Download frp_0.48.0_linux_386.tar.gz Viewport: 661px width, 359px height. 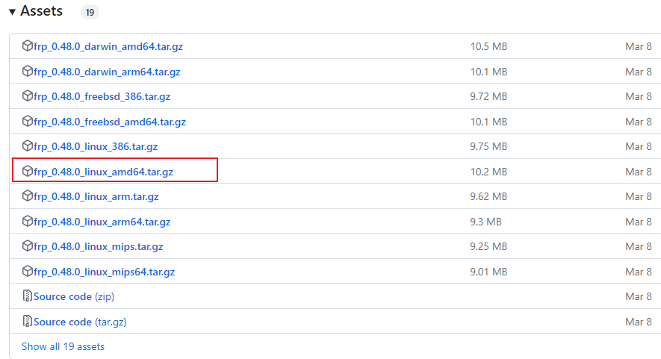[x=96, y=146]
